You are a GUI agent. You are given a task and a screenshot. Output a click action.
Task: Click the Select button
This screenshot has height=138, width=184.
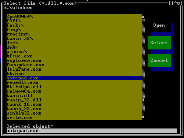pos(159,43)
